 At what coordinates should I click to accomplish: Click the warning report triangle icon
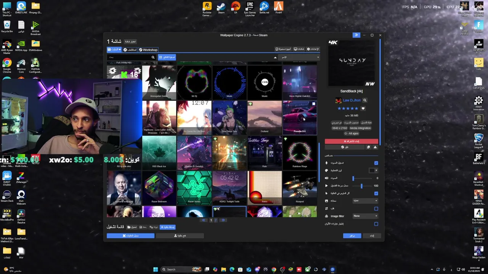[x=375, y=147]
